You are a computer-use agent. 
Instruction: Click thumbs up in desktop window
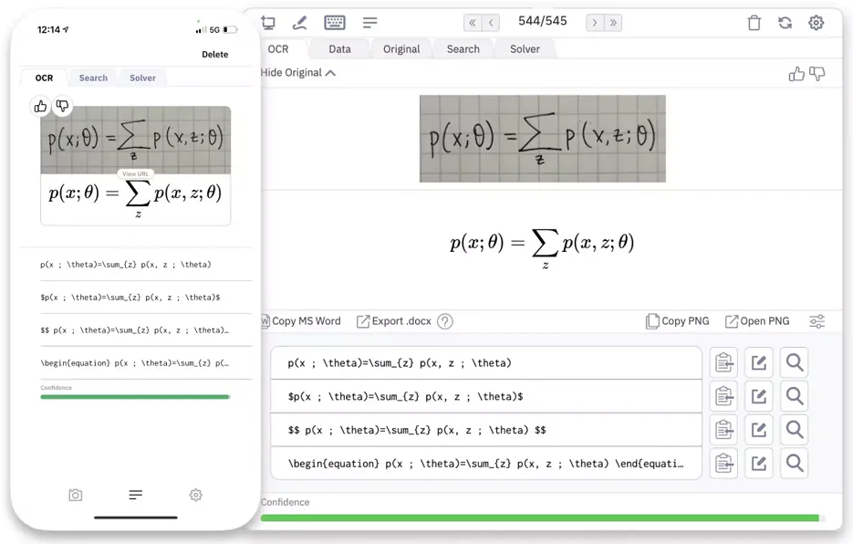click(x=796, y=74)
